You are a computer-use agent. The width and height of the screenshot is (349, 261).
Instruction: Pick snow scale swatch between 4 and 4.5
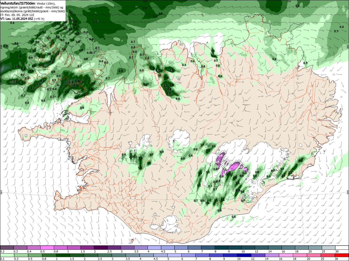154,248
